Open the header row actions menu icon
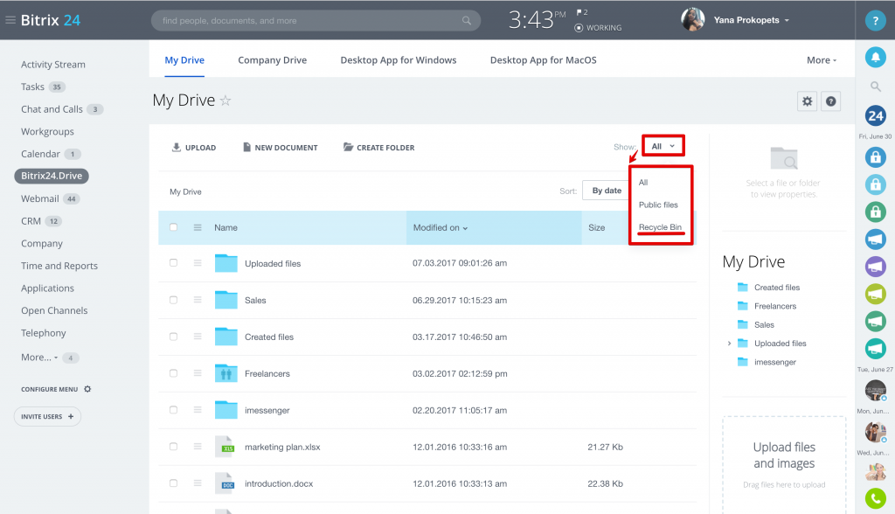The width and height of the screenshot is (895, 514). click(x=198, y=227)
